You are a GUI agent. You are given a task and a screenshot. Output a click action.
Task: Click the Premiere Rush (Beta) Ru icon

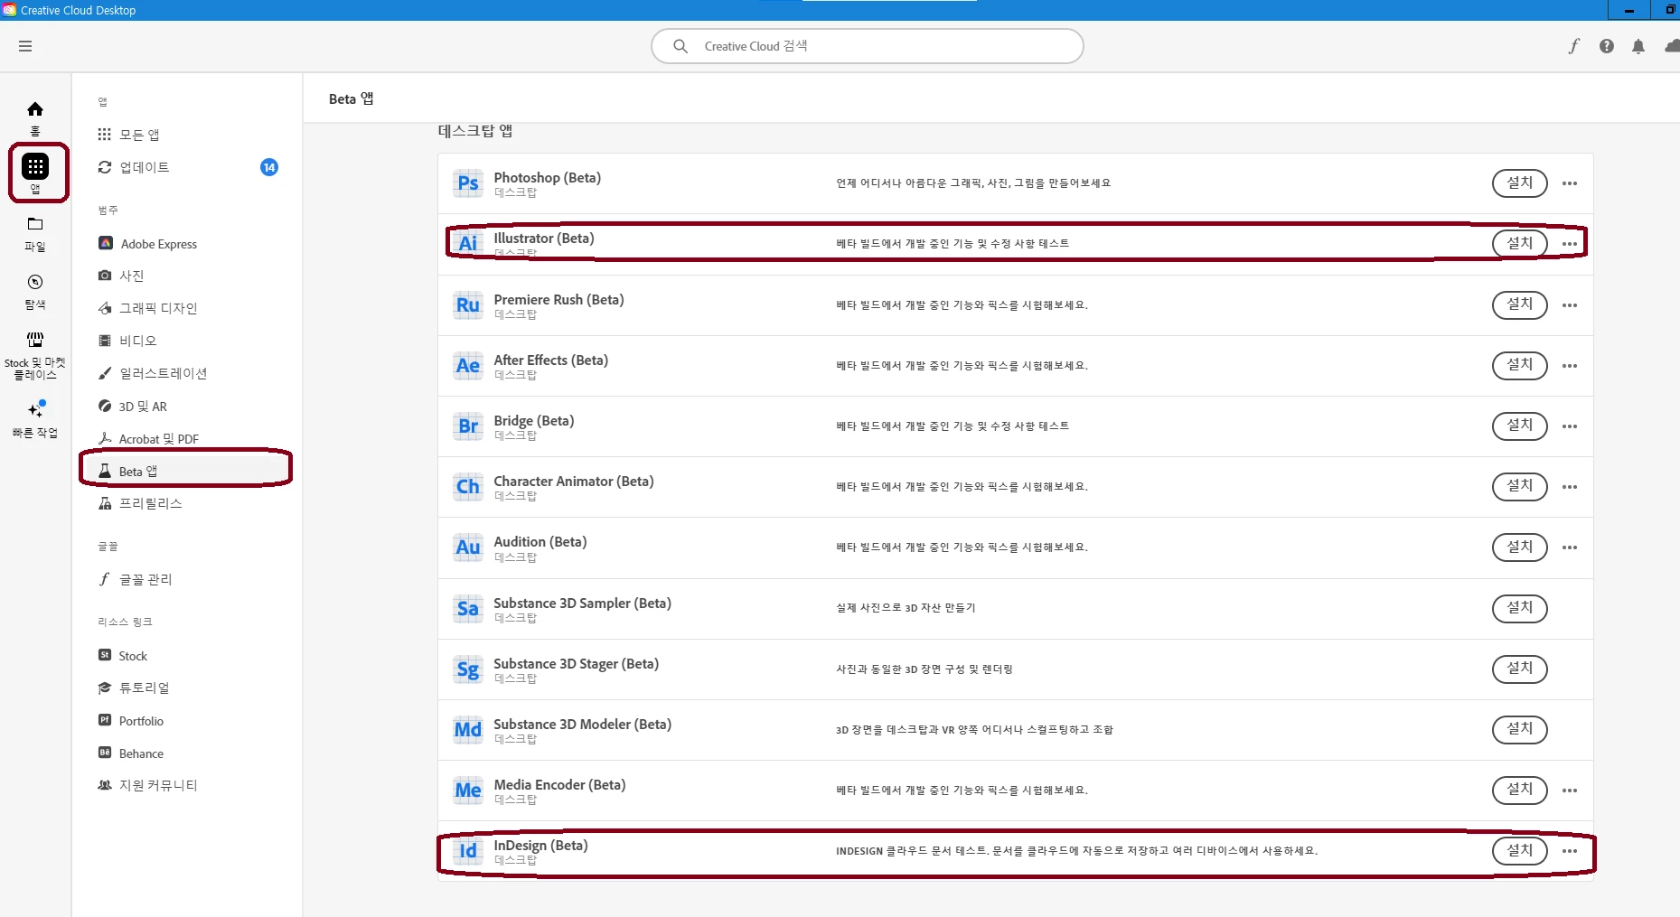point(468,305)
